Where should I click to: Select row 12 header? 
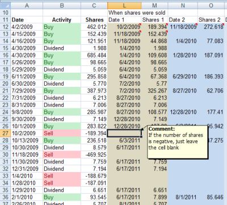click(x=5, y=27)
